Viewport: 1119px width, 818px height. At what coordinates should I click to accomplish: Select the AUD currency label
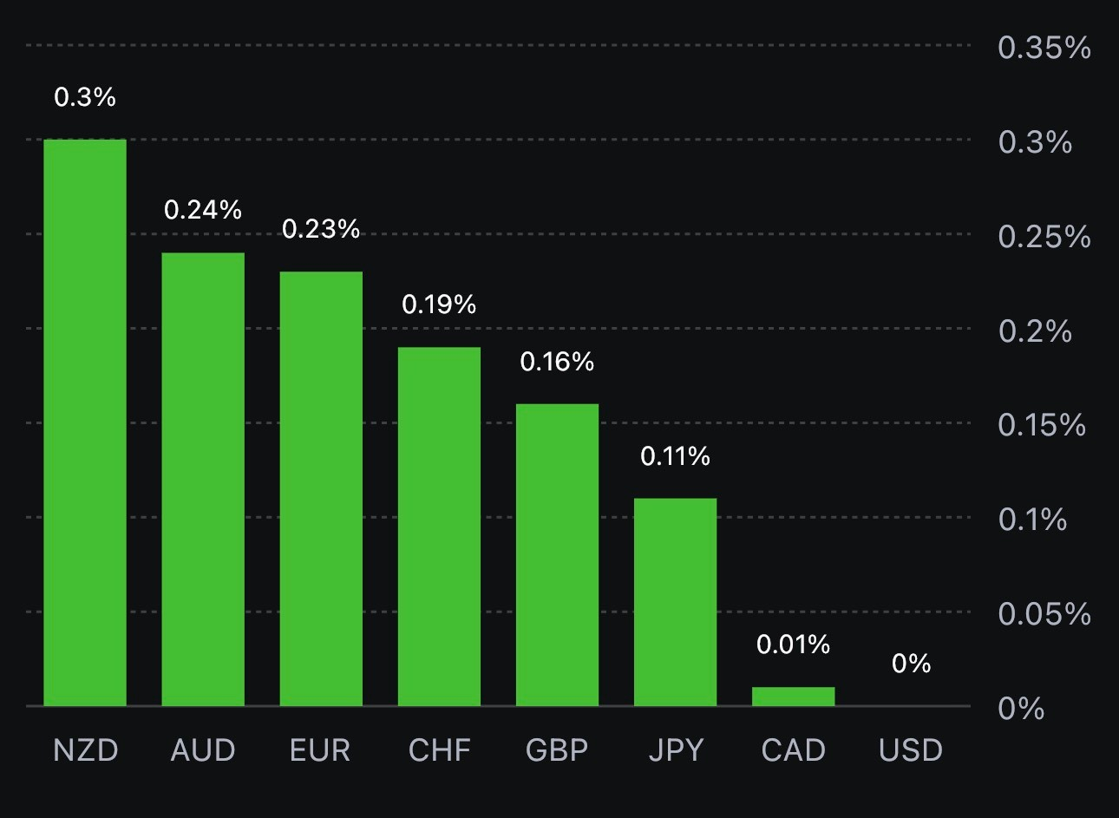(x=203, y=750)
